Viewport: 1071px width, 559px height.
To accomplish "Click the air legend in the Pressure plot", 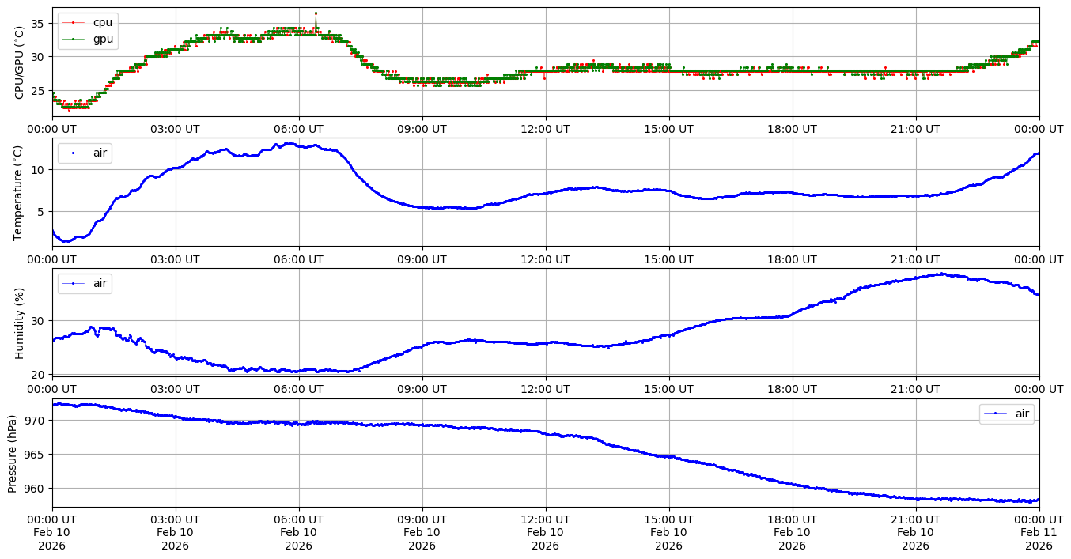I will [x=1006, y=414].
